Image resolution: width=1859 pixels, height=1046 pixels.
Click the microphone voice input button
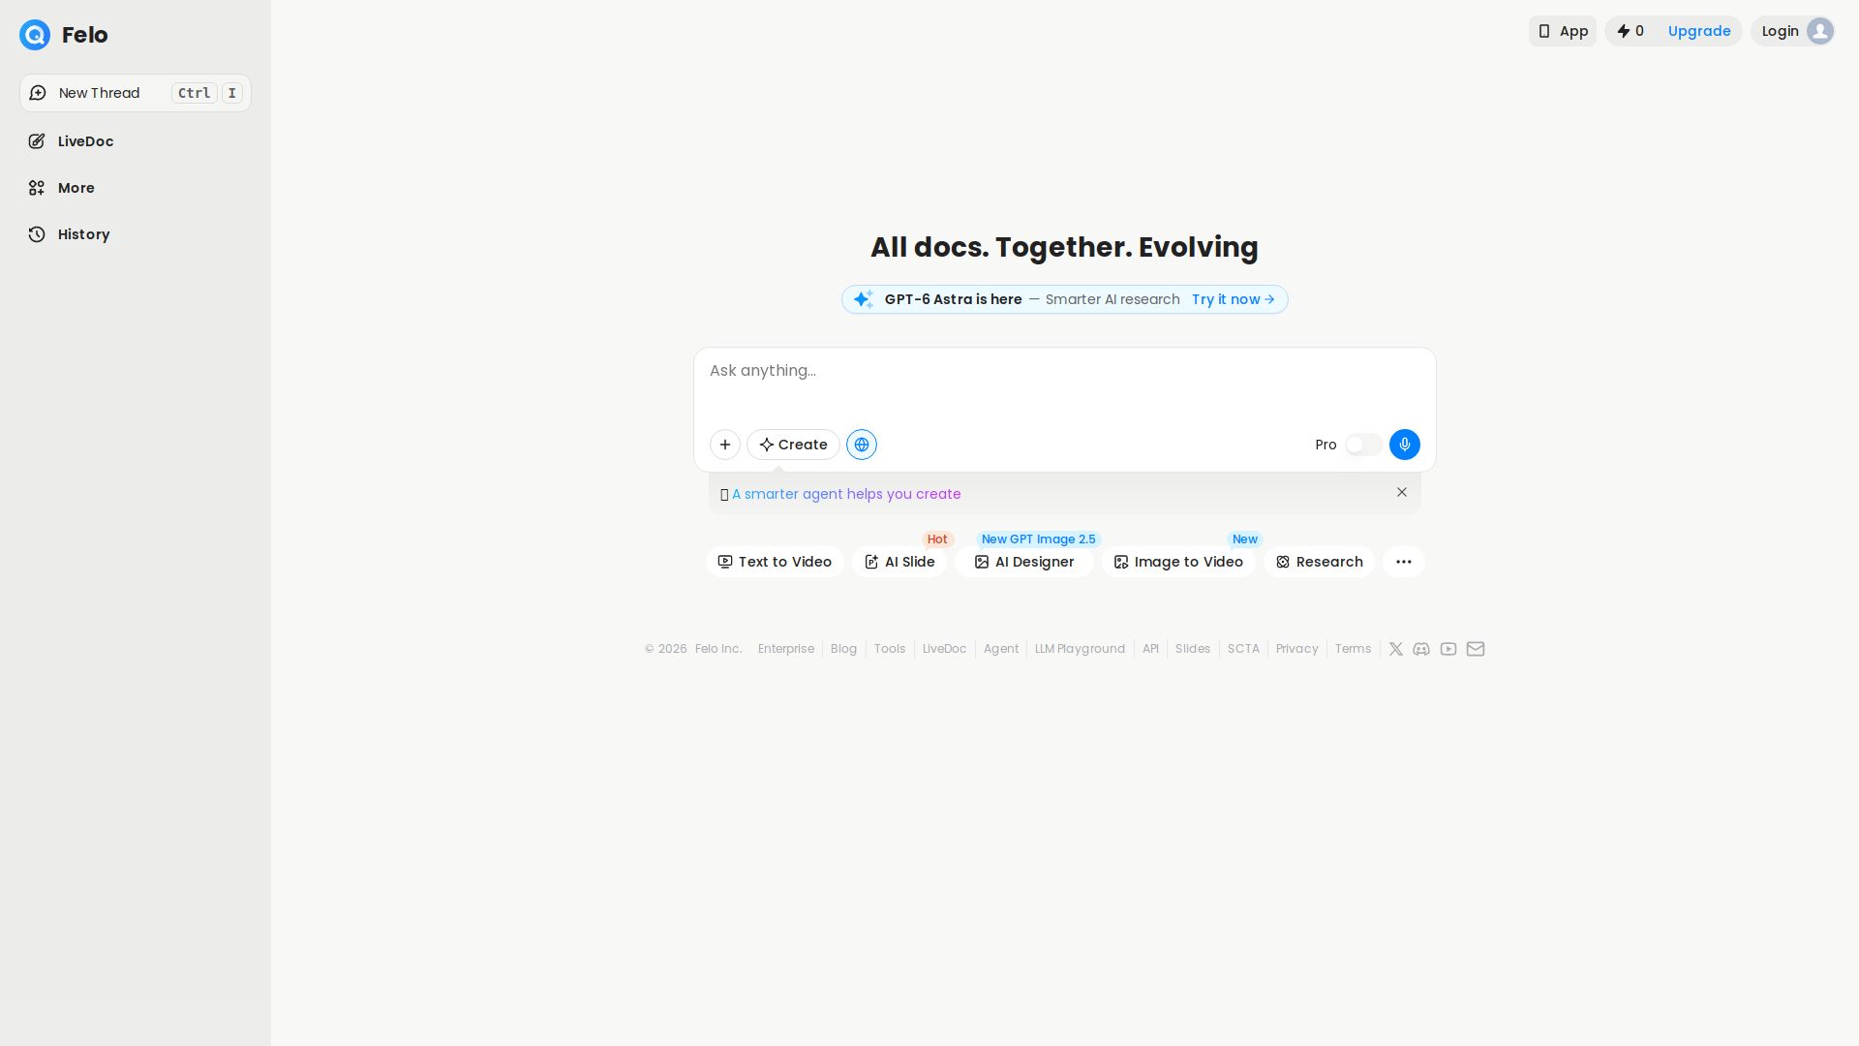point(1405,445)
